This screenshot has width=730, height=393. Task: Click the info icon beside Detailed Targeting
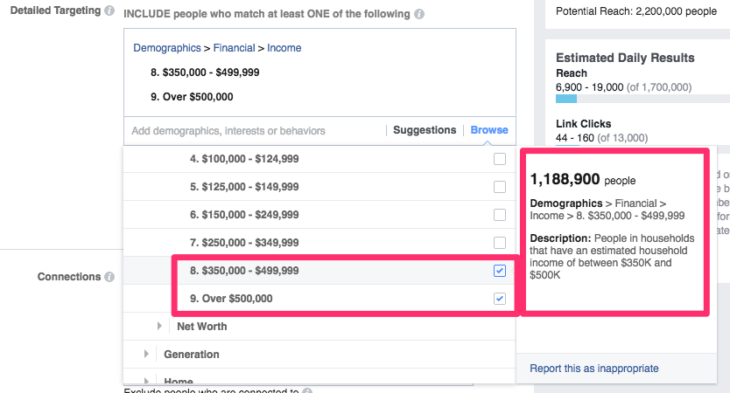(109, 11)
